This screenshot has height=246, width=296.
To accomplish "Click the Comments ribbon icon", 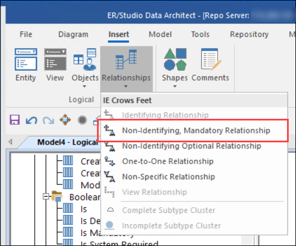I will (211, 59).
